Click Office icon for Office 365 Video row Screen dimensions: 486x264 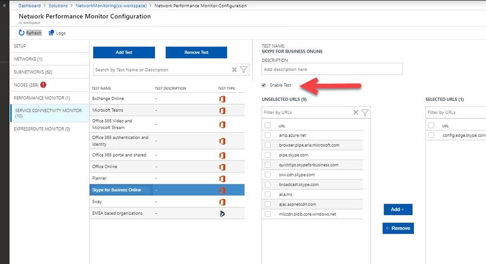click(222, 125)
